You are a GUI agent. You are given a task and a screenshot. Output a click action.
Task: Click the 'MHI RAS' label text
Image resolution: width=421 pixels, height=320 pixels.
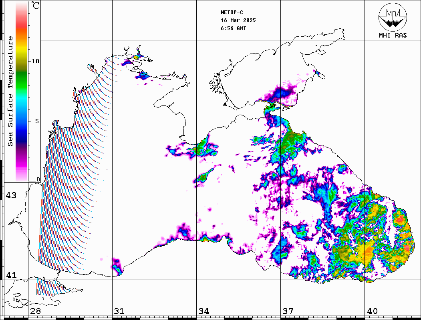393,35
